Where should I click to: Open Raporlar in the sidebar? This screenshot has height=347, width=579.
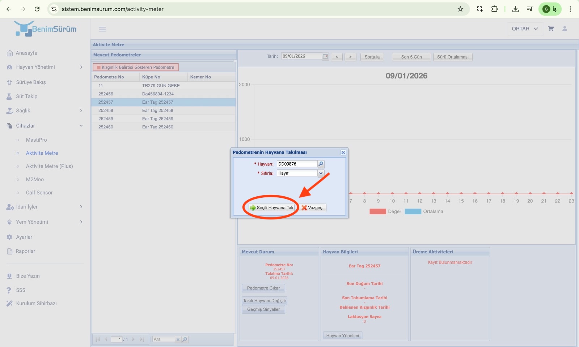(x=25, y=251)
